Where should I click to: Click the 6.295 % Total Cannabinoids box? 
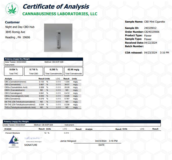coord(53,71)
